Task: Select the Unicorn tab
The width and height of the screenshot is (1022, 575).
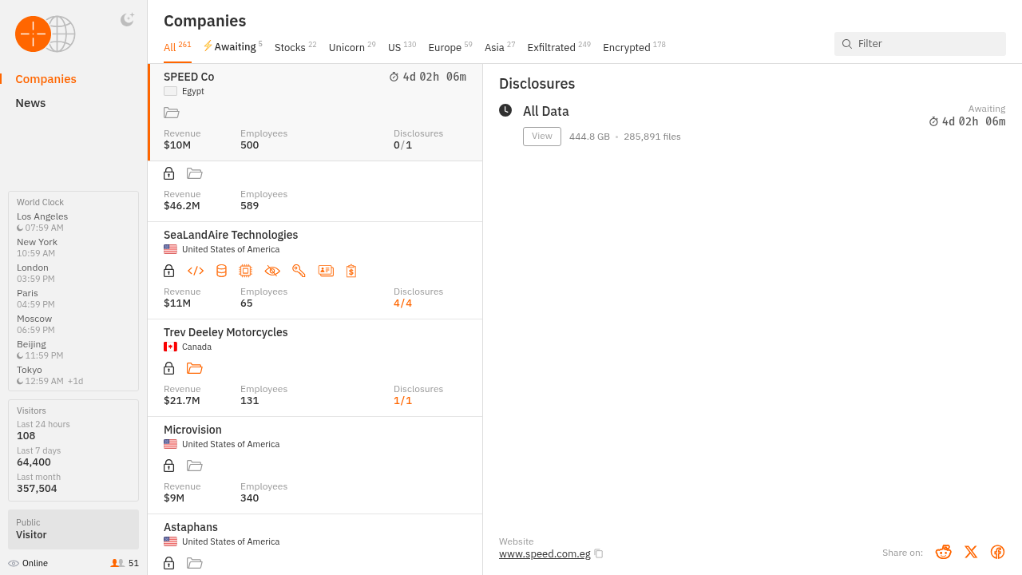Action: pyautogui.click(x=352, y=47)
